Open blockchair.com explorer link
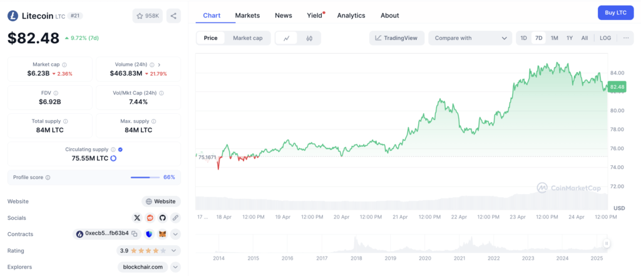 coord(143,267)
